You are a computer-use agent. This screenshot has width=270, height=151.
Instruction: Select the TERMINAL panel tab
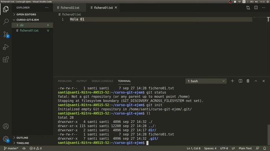tap(124, 81)
